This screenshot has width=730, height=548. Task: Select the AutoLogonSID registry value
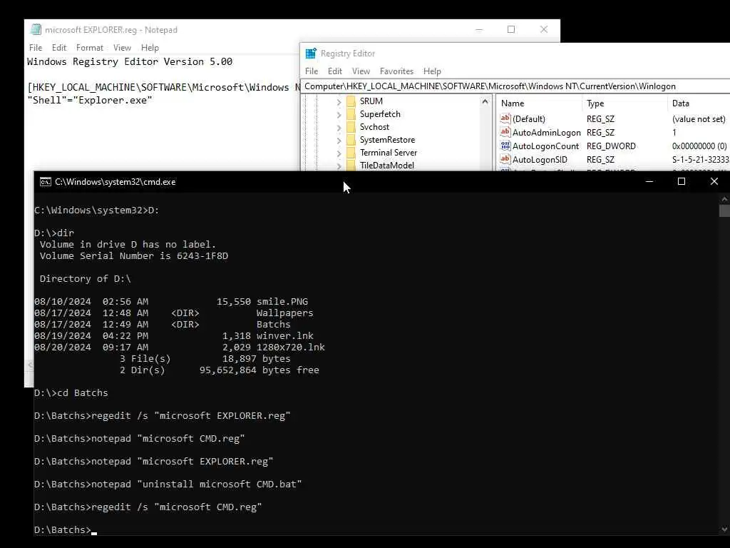[540, 159]
